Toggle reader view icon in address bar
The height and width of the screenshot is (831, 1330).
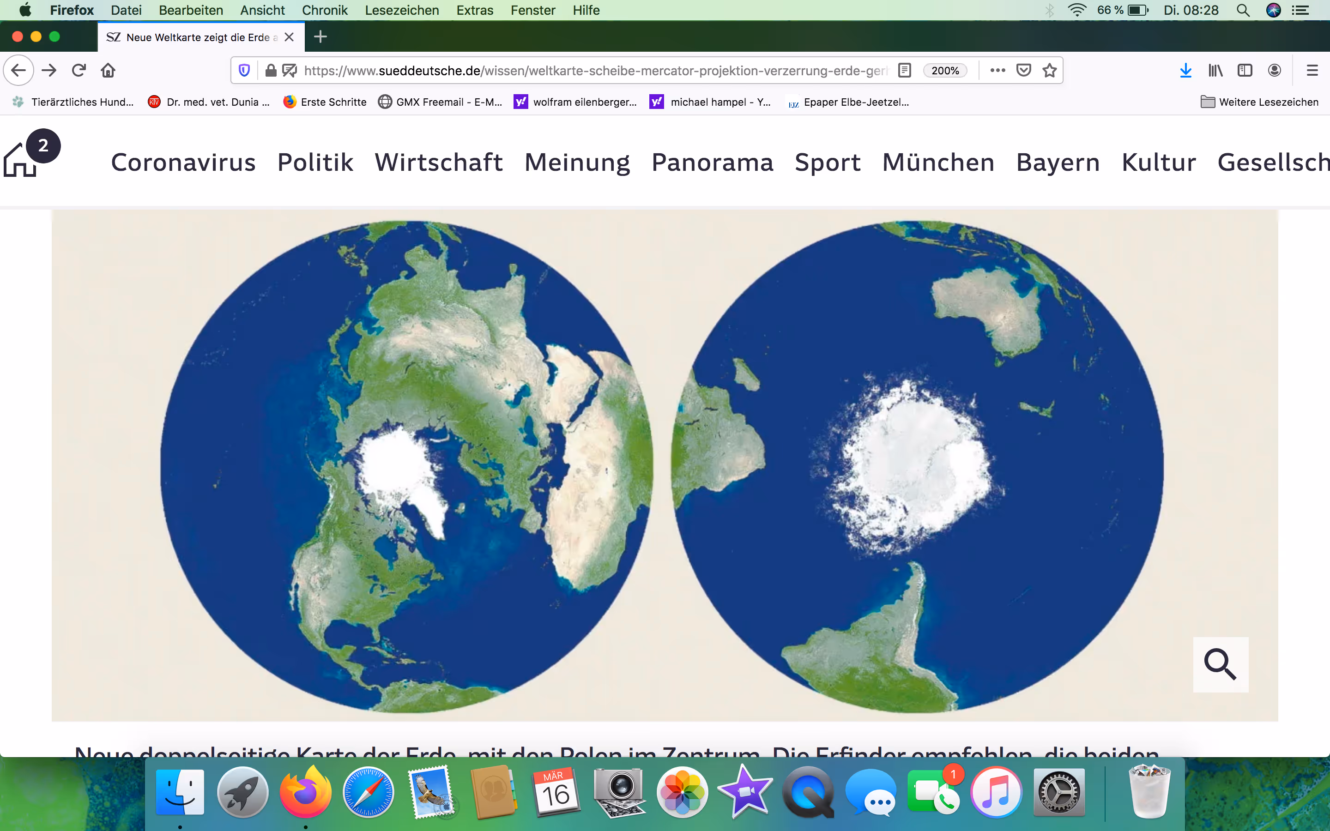click(904, 70)
